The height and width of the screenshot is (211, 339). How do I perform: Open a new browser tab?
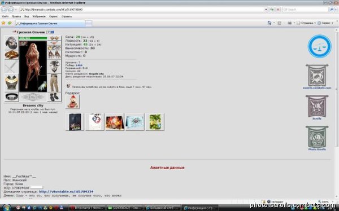tap(89, 23)
